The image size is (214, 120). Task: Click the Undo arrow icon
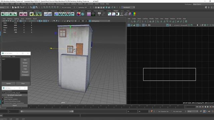point(21,7)
